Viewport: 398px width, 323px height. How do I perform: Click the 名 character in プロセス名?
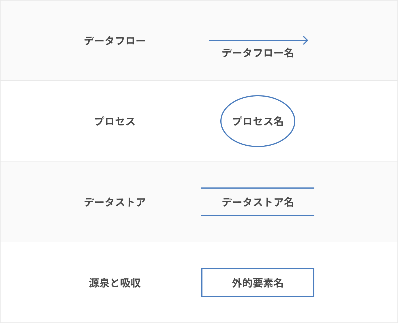278,121
